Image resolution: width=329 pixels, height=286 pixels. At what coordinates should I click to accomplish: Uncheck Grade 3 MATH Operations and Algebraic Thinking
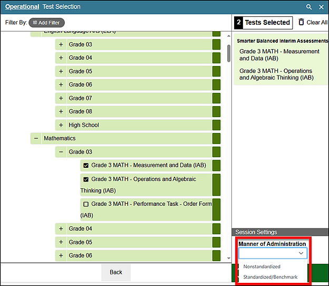86,179
